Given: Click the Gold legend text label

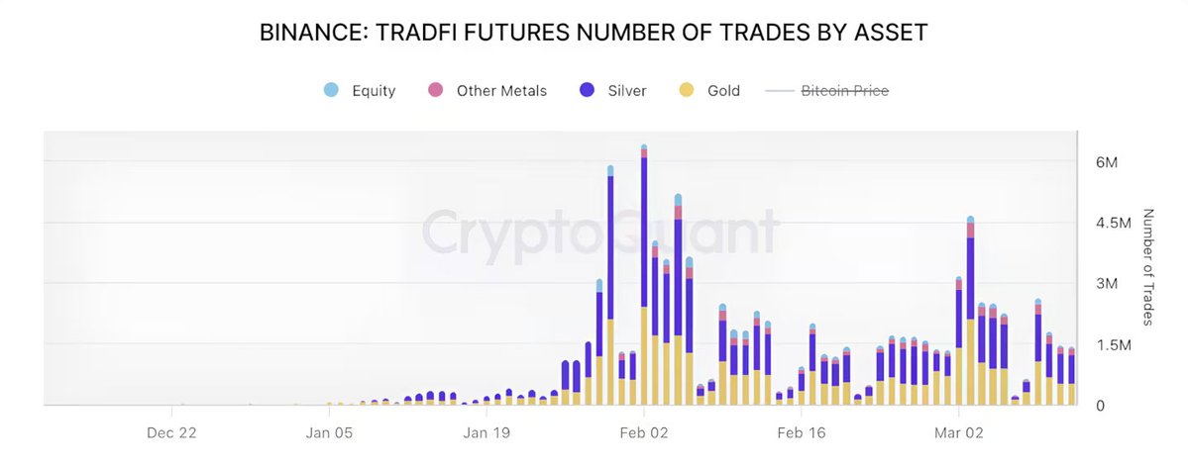Looking at the screenshot, I should 723,91.
